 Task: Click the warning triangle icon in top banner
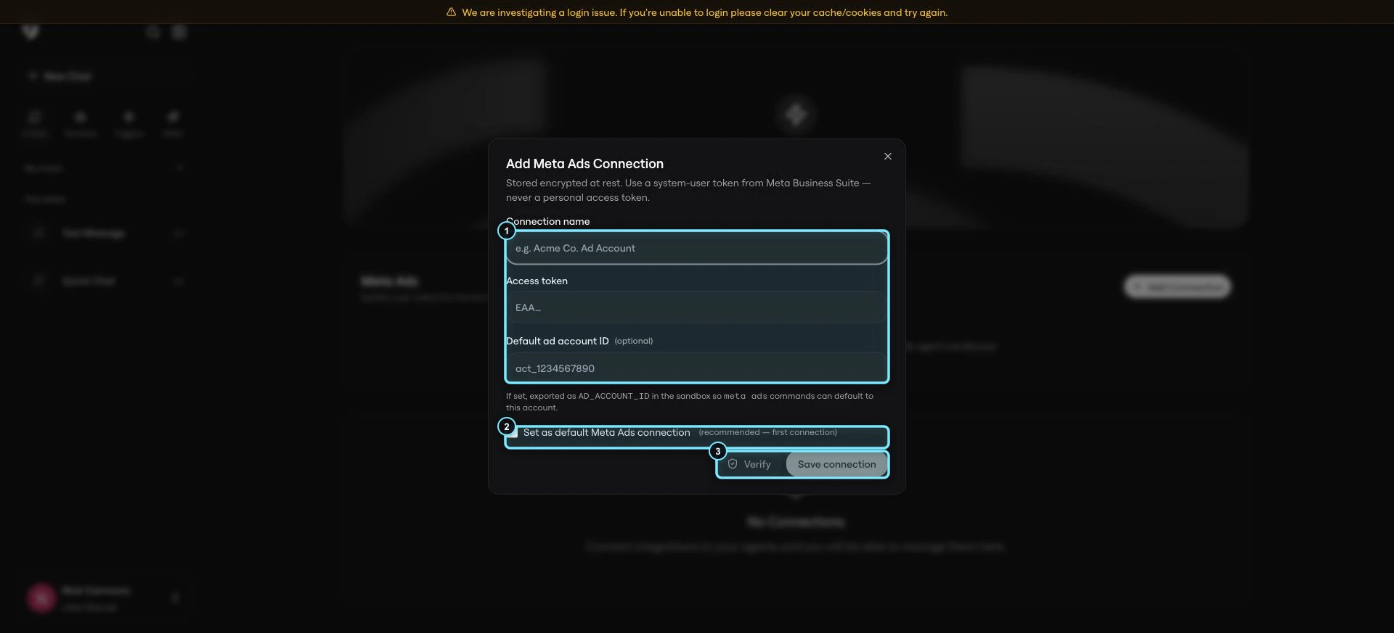(451, 12)
